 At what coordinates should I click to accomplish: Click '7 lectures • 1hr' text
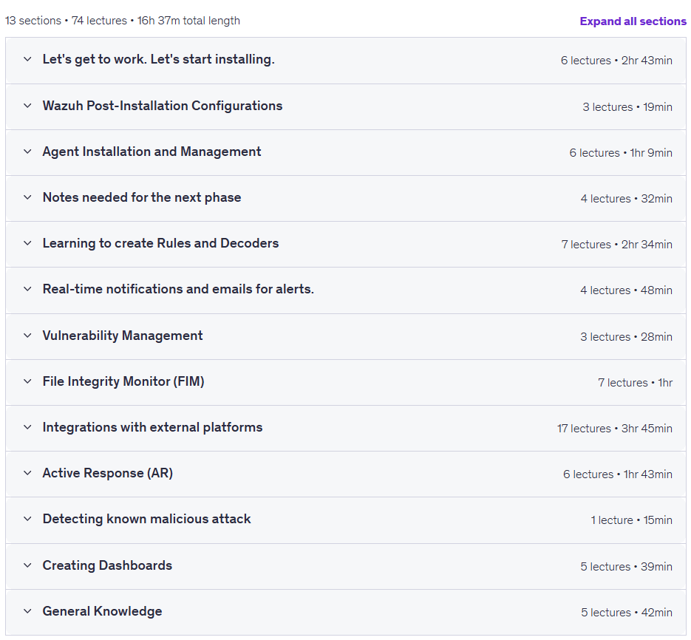(635, 383)
